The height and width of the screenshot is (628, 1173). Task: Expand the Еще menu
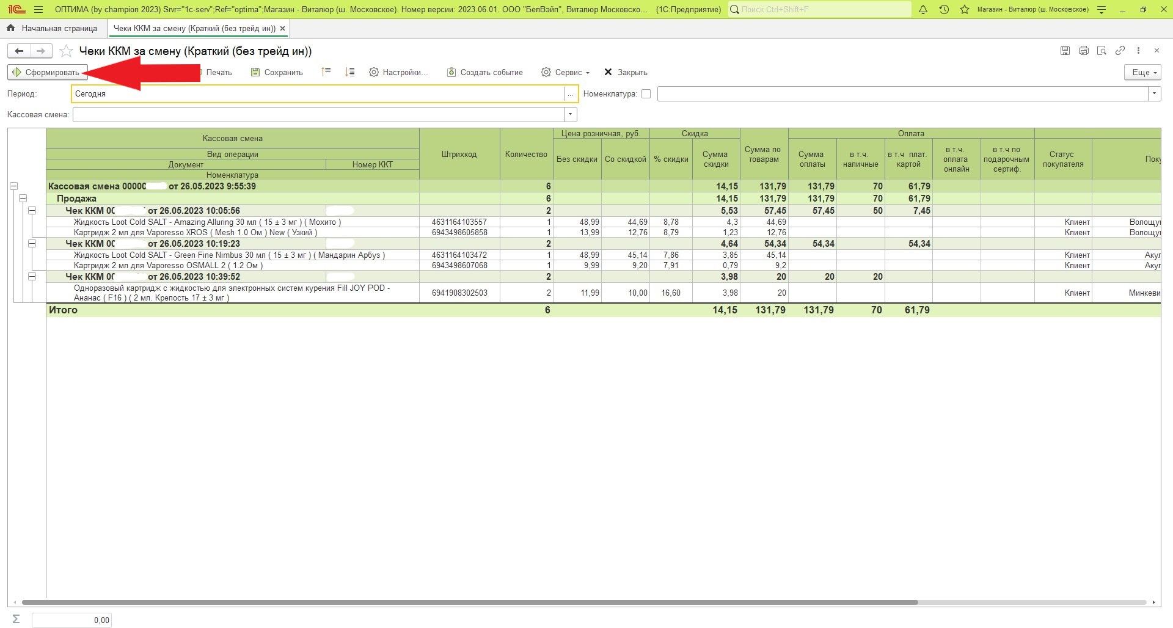[1142, 72]
